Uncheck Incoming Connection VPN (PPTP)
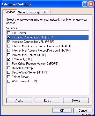The image size is (95, 116). (x=9, y=42)
